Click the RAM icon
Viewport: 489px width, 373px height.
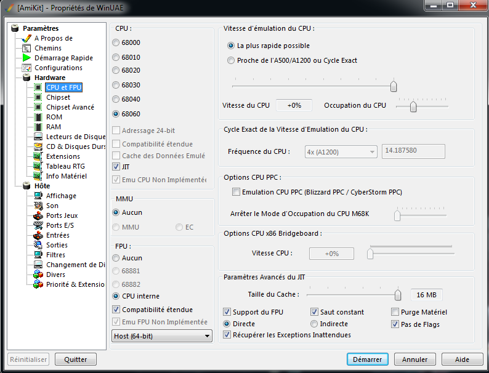[x=38, y=127]
